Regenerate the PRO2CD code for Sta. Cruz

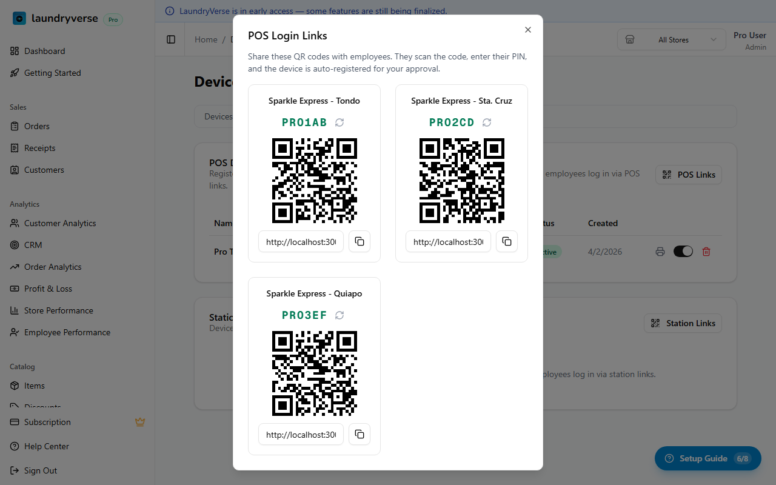pyautogui.click(x=487, y=122)
